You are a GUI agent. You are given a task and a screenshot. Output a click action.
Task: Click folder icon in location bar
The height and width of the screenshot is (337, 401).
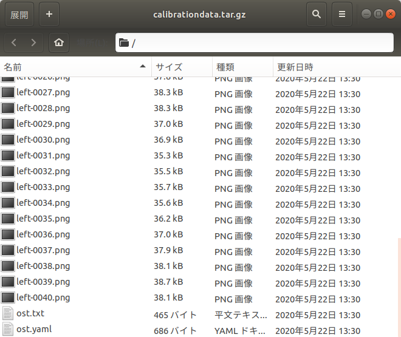[124, 43]
